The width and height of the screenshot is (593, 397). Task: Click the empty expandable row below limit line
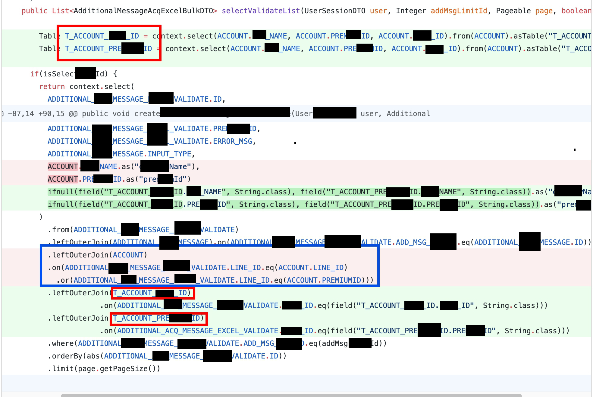pyautogui.click(x=296, y=383)
